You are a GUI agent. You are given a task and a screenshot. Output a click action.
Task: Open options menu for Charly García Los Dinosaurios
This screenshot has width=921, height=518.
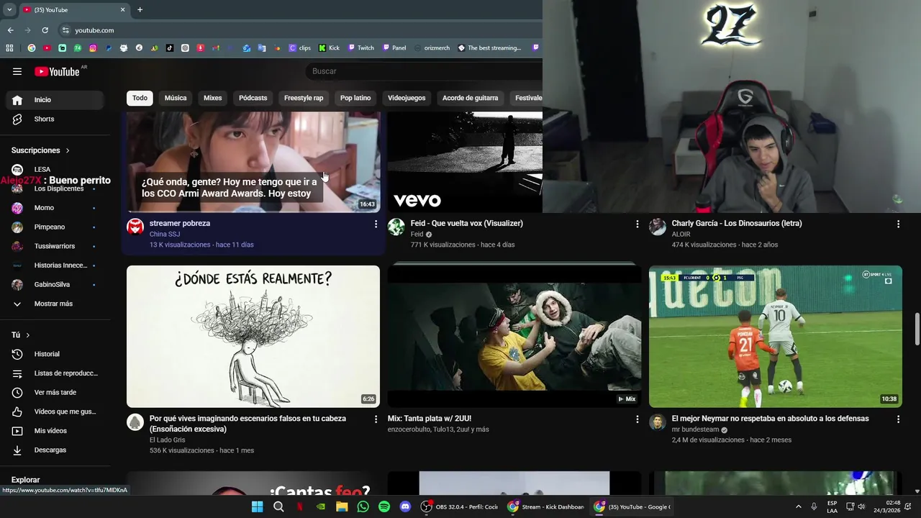tap(898, 224)
